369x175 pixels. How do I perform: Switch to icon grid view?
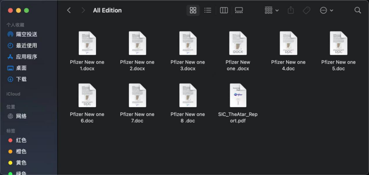193,10
